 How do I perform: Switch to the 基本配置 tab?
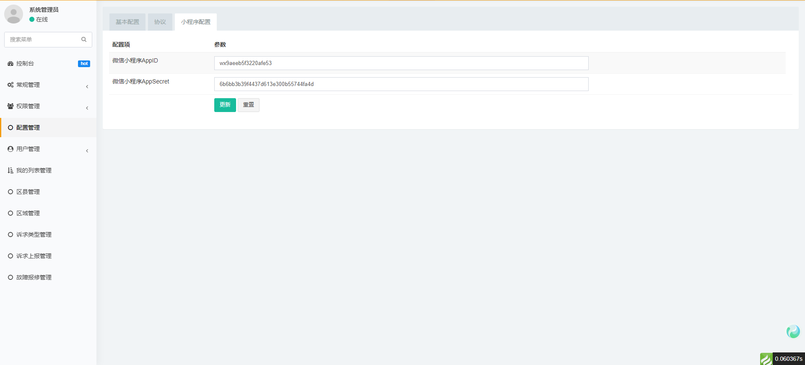point(127,22)
